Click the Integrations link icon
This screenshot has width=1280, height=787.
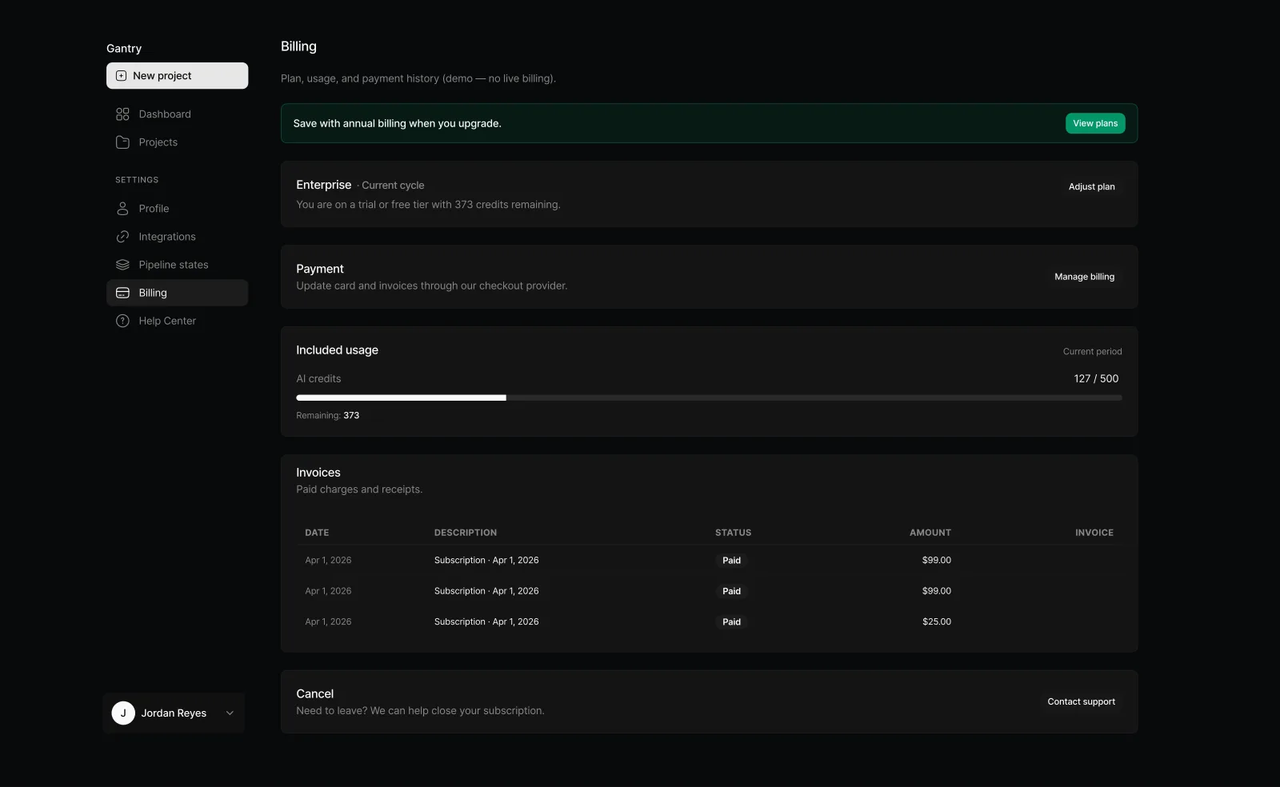[x=122, y=237]
